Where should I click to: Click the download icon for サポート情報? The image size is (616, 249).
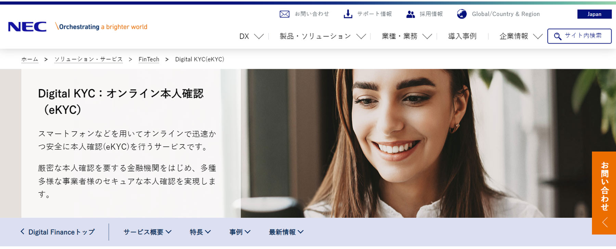click(348, 14)
